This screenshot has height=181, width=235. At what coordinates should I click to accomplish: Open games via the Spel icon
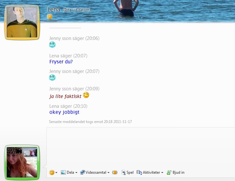coord(123,172)
